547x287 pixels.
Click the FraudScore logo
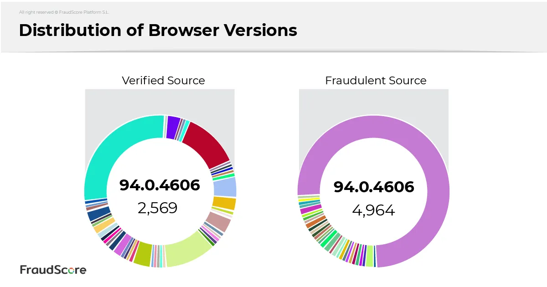coord(53,270)
